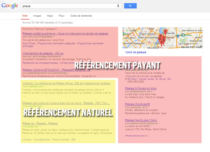The height and width of the screenshot is (152, 210).
Task: Click location pin icon beside 900 Boul. Claude Jutras
Action: click(x=126, y=79)
